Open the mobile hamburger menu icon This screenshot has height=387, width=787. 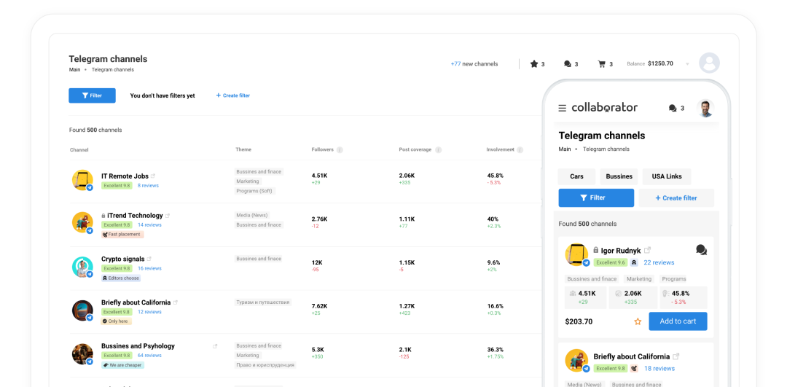[x=562, y=108]
